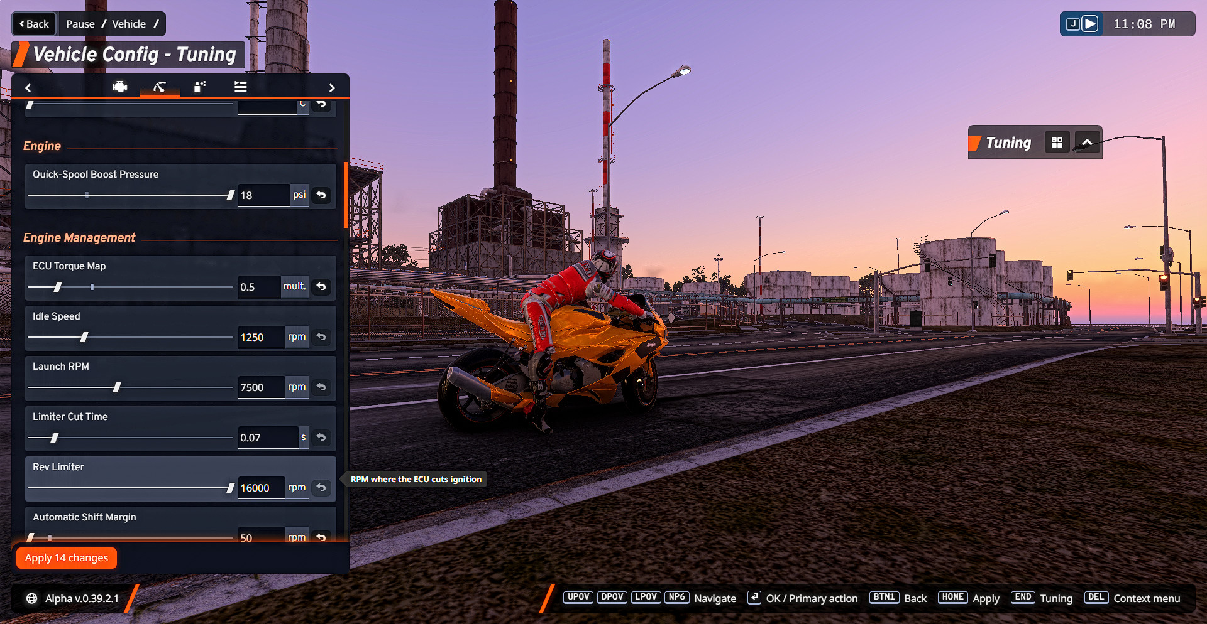This screenshot has height=624, width=1207.
Task: Click the "11:08 PM" clock text
Action: (x=1144, y=24)
